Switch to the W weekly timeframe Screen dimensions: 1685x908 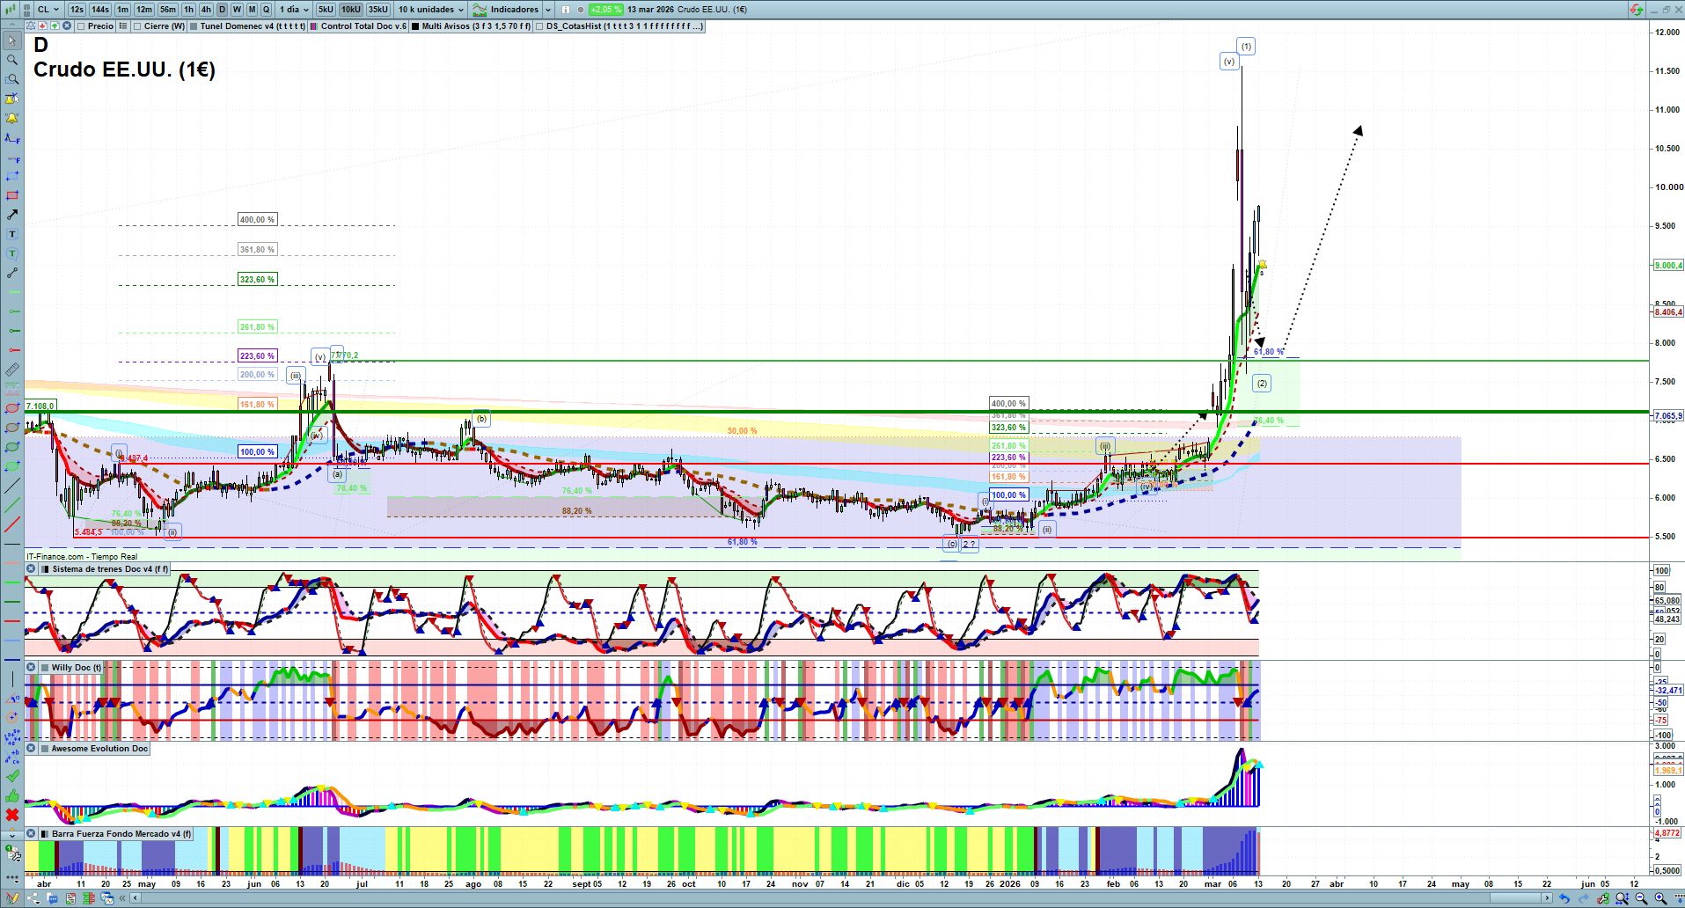point(237,10)
